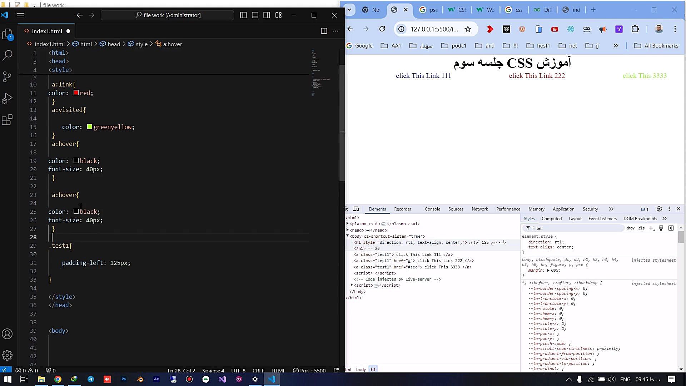
Task: Expand the plasmo-csui node
Action: tap(348, 224)
